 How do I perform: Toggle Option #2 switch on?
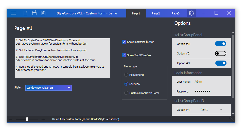point(221,53)
